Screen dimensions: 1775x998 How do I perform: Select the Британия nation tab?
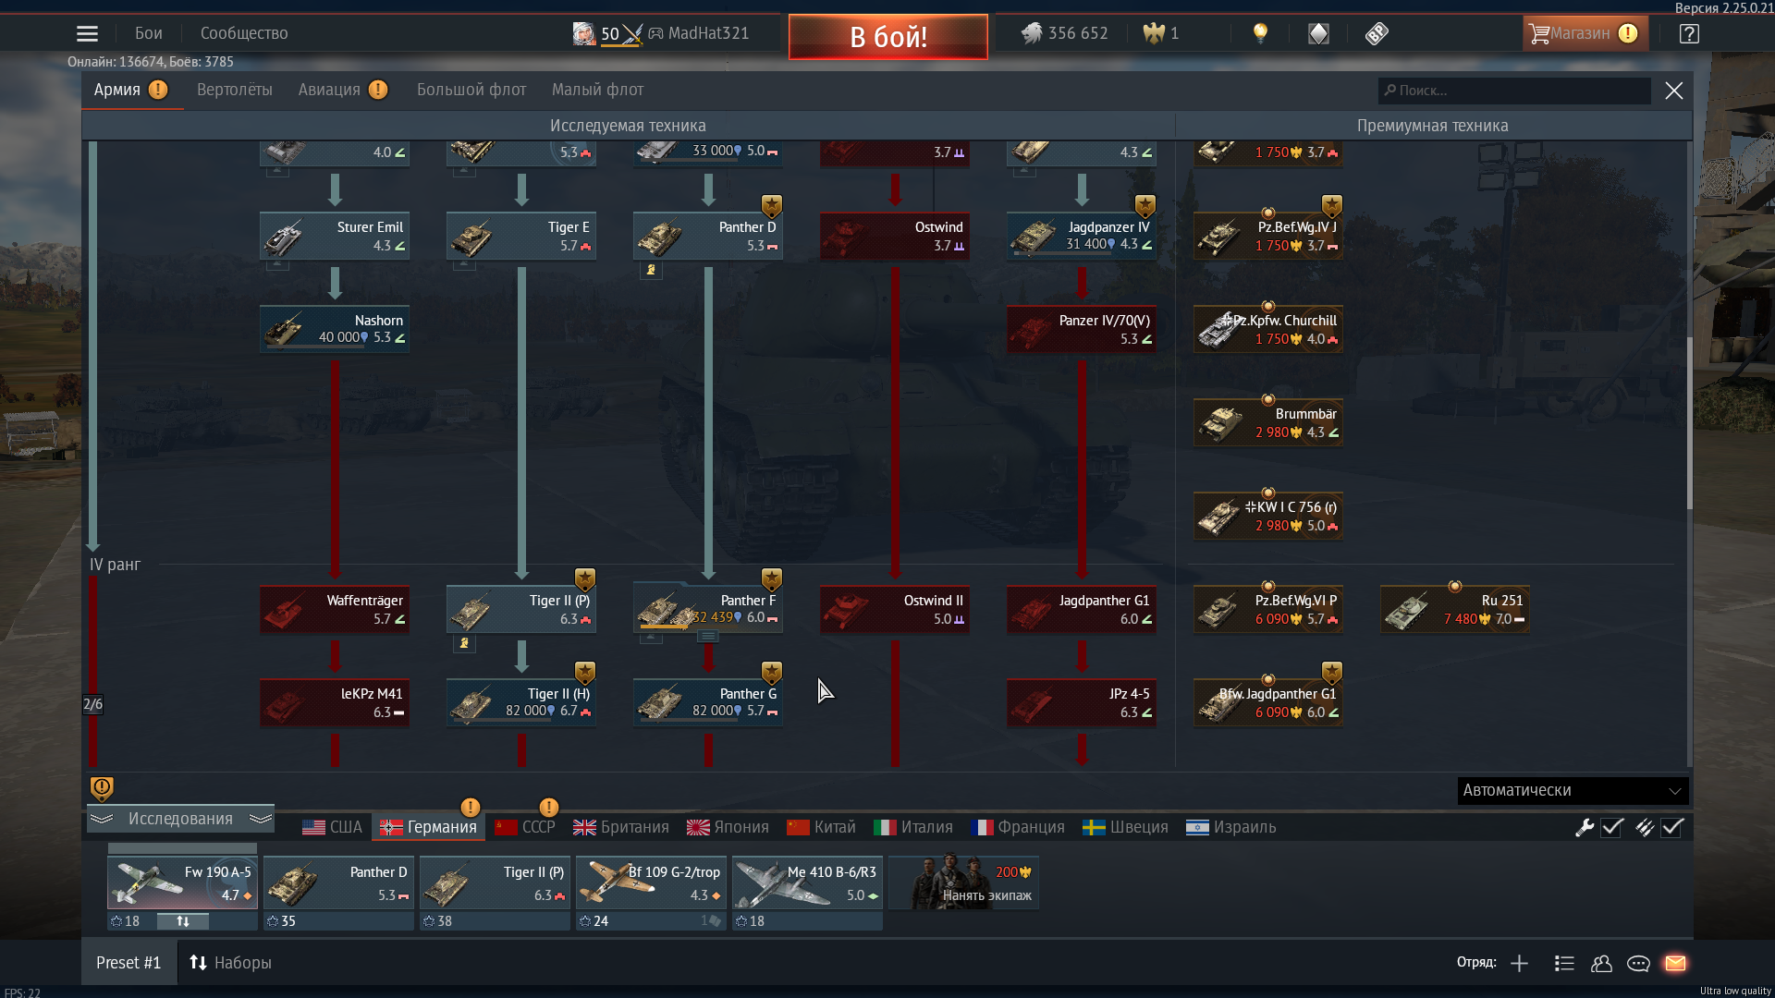(621, 827)
